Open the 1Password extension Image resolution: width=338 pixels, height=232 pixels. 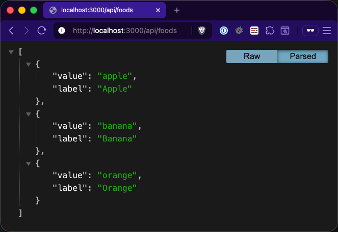(x=224, y=31)
